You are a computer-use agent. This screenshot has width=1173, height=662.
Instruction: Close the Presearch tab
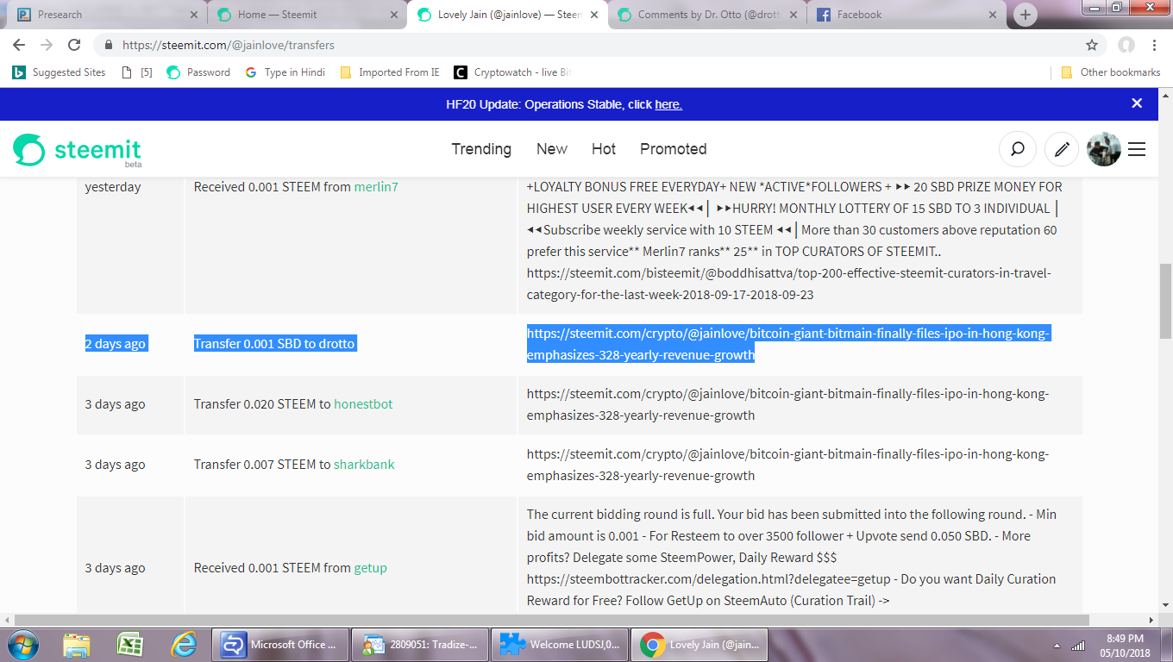click(193, 15)
